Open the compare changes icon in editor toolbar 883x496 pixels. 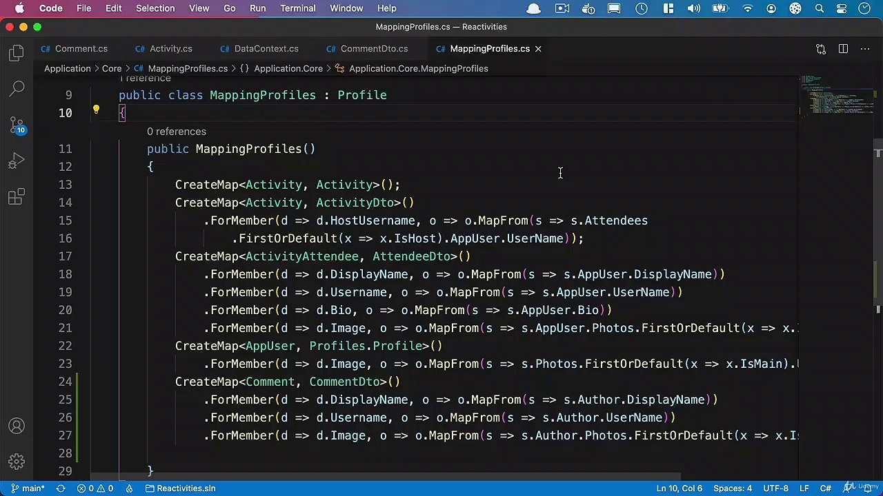point(821,49)
